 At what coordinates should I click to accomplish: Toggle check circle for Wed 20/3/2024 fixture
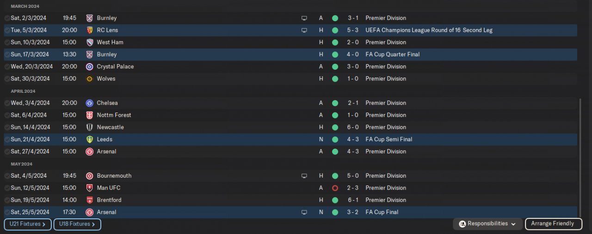pyautogui.click(x=7, y=66)
